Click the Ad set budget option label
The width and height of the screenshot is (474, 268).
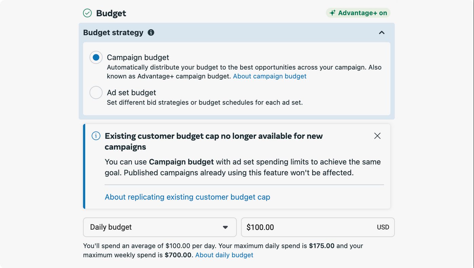pos(131,93)
